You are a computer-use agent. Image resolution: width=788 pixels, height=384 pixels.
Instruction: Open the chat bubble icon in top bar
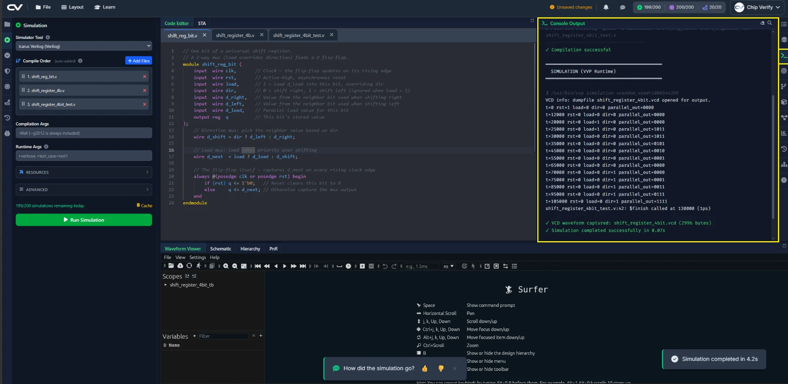pos(622,7)
